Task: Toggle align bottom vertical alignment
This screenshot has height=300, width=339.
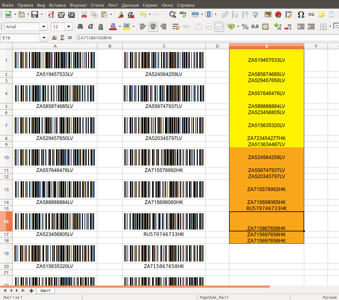Action: point(219,26)
